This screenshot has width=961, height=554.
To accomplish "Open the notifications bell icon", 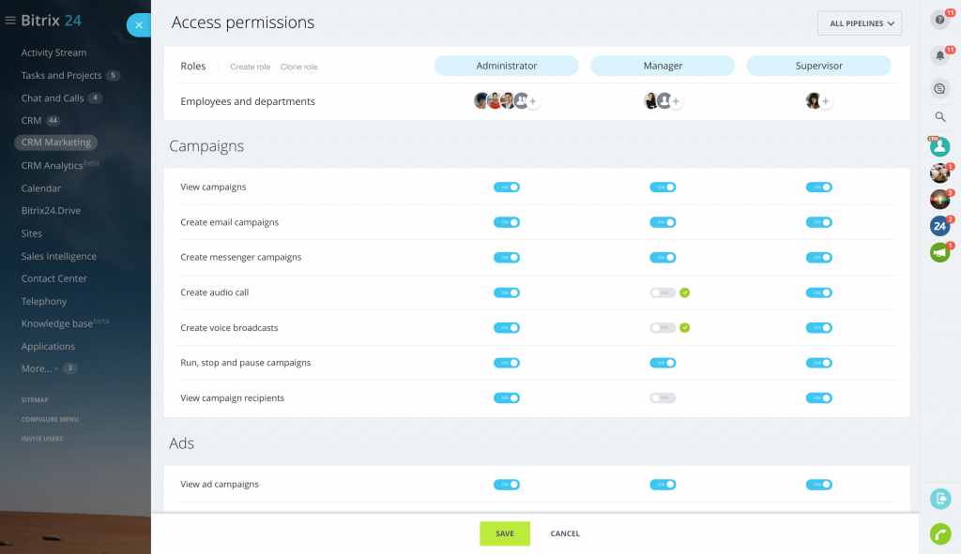I will (x=939, y=55).
